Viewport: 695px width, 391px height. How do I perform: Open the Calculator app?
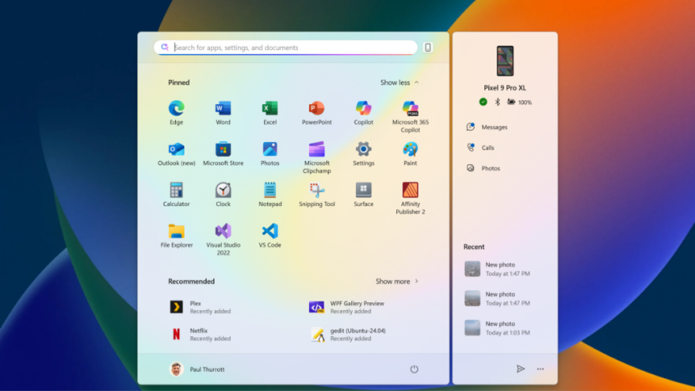[x=176, y=194]
